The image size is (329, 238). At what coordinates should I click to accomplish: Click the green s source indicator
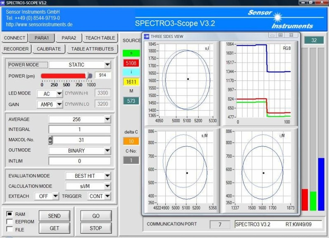(x=131, y=53)
